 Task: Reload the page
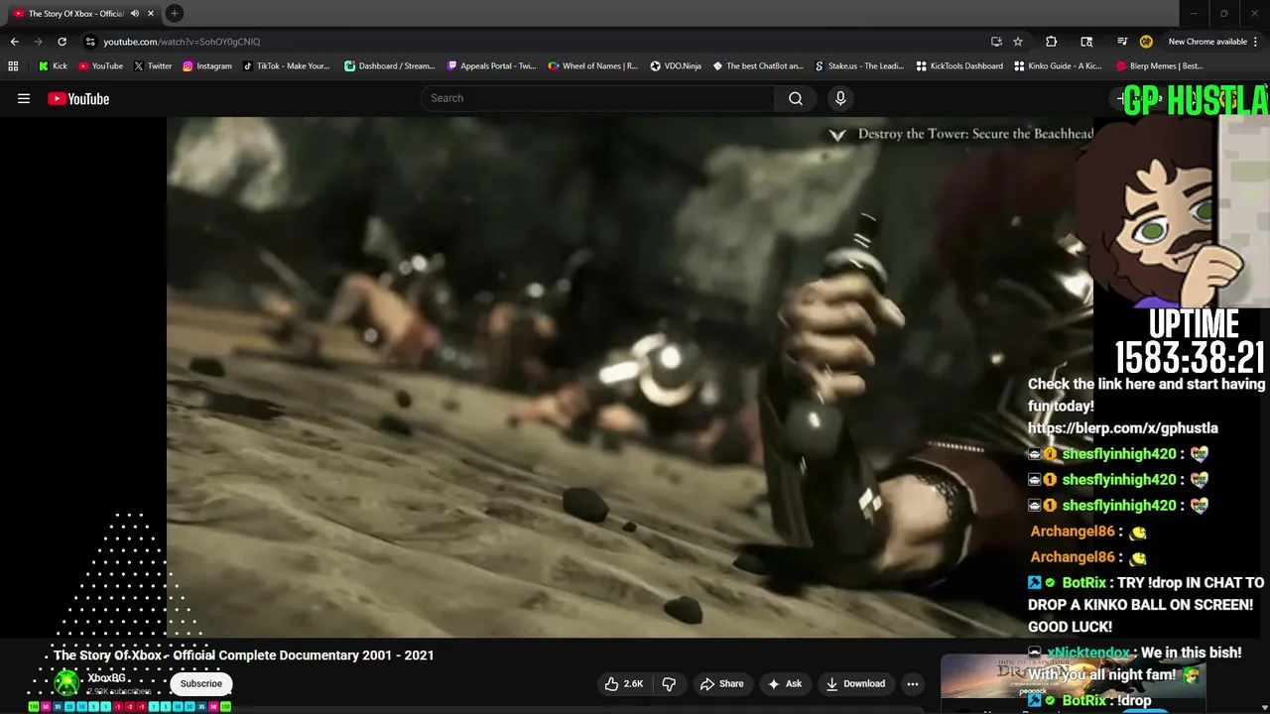point(62,42)
